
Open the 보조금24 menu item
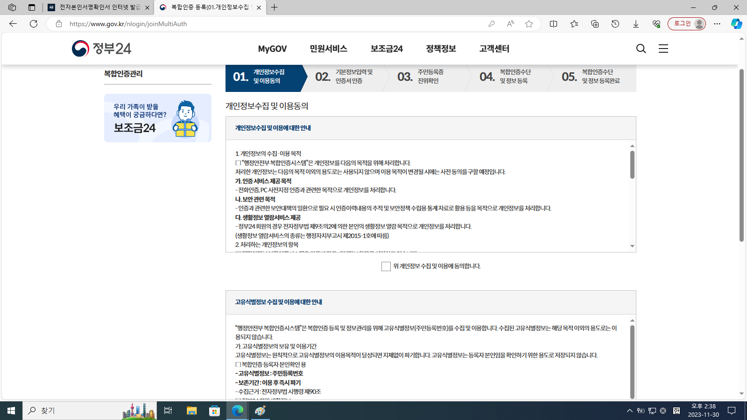(386, 49)
